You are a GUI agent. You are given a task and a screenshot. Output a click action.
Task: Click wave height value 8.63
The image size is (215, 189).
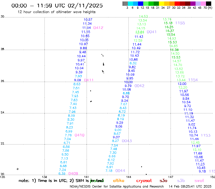pos(77,84)
